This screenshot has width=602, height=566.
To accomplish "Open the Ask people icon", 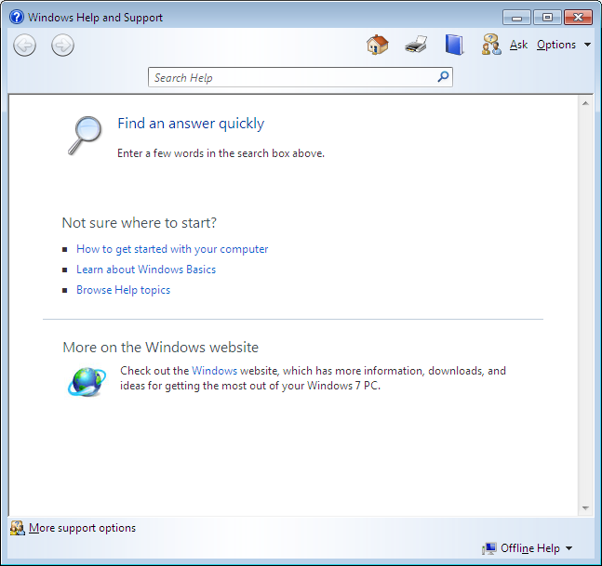I will tap(491, 45).
